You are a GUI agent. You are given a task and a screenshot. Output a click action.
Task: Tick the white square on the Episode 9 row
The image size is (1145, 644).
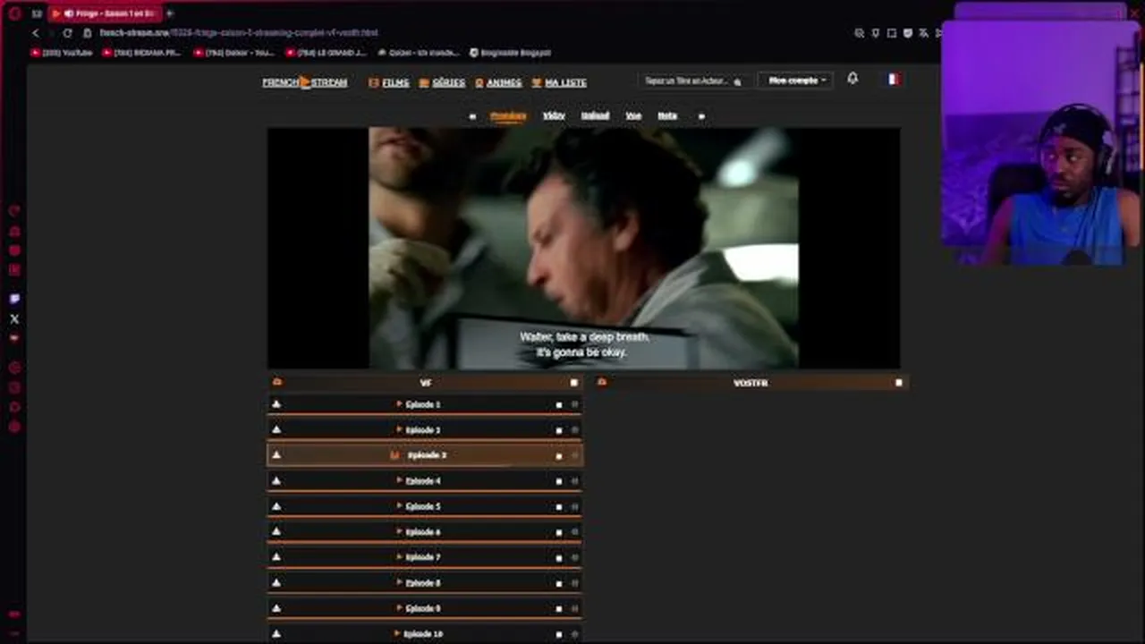[x=559, y=609]
